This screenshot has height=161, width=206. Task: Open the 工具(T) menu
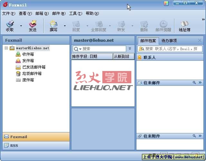click(76, 13)
